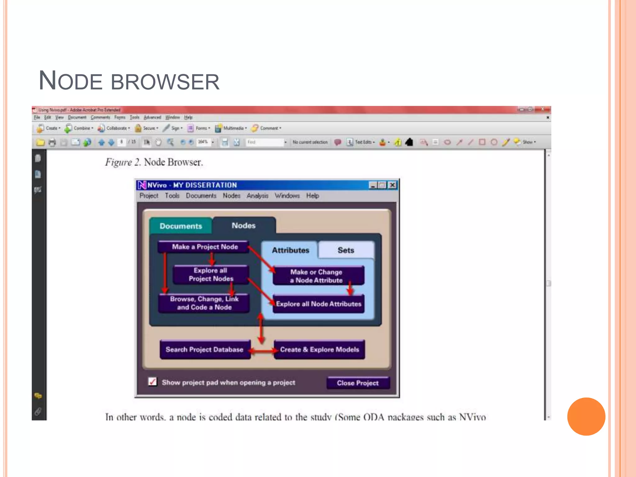This screenshot has width=636, height=477.
Task: Open the Text Edits dropdown
Action: [x=361, y=142]
